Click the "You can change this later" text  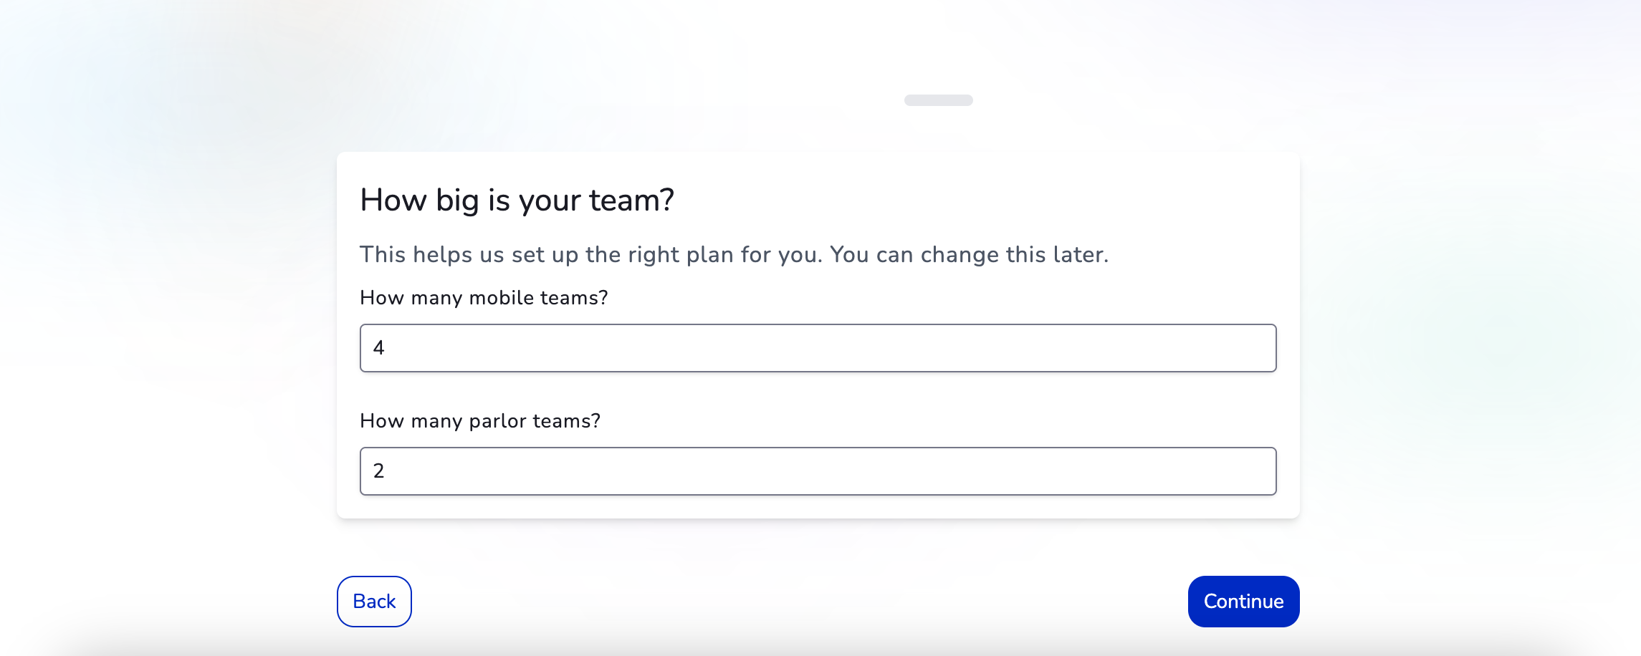pos(969,255)
